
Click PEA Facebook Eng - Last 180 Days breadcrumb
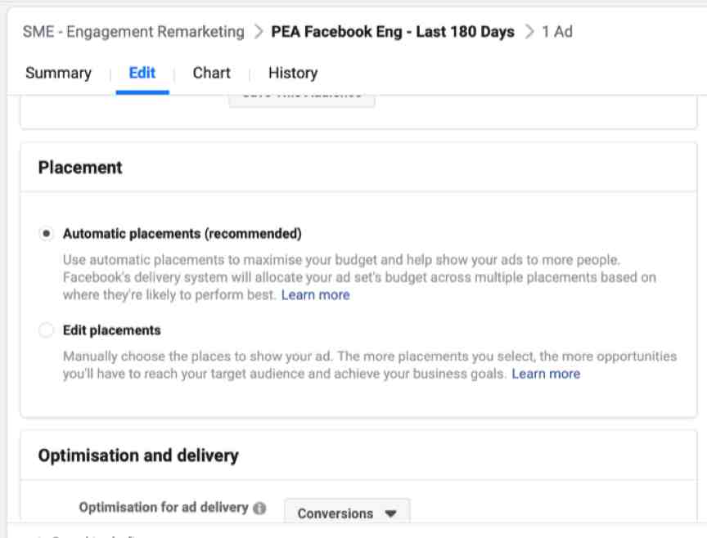click(x=392, y=32)
